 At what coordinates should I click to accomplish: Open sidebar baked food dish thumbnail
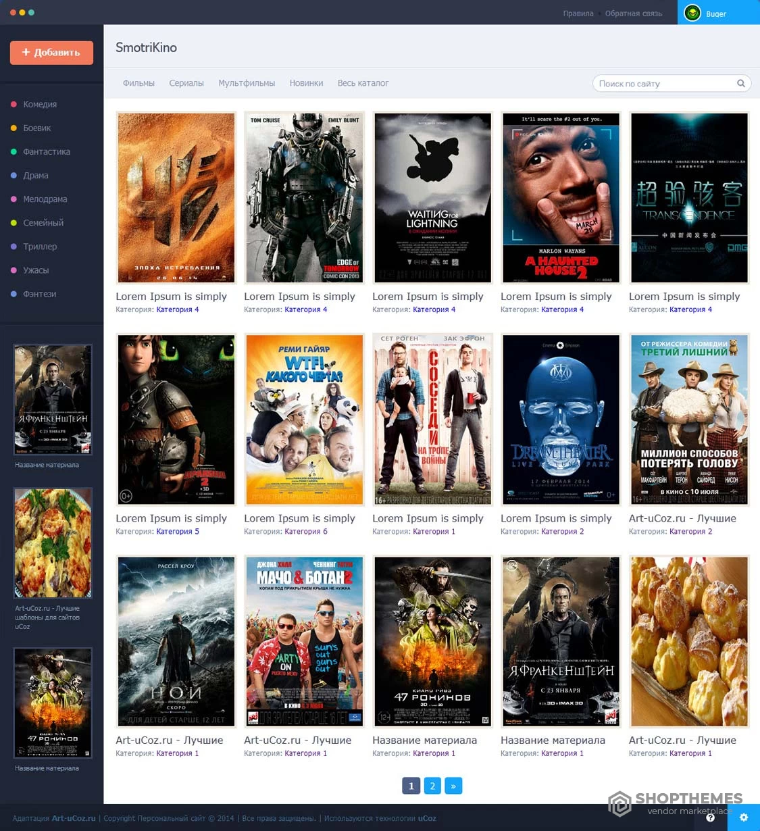point(53,543)
